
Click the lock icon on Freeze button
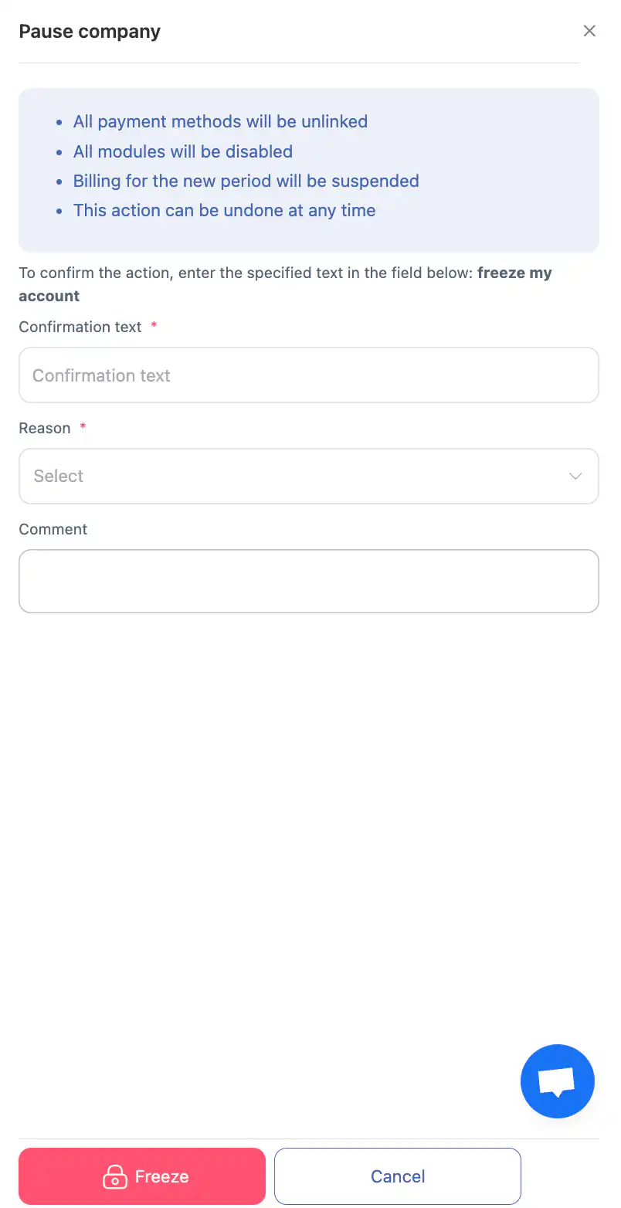click(114, 1176)
